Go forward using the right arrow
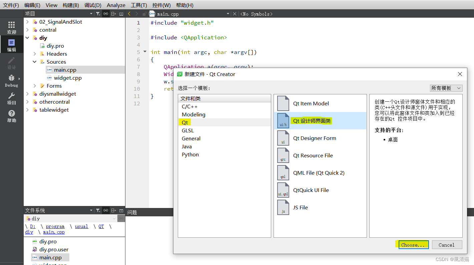The width and height of the screenshot is (474, 265). pos(136,14)
